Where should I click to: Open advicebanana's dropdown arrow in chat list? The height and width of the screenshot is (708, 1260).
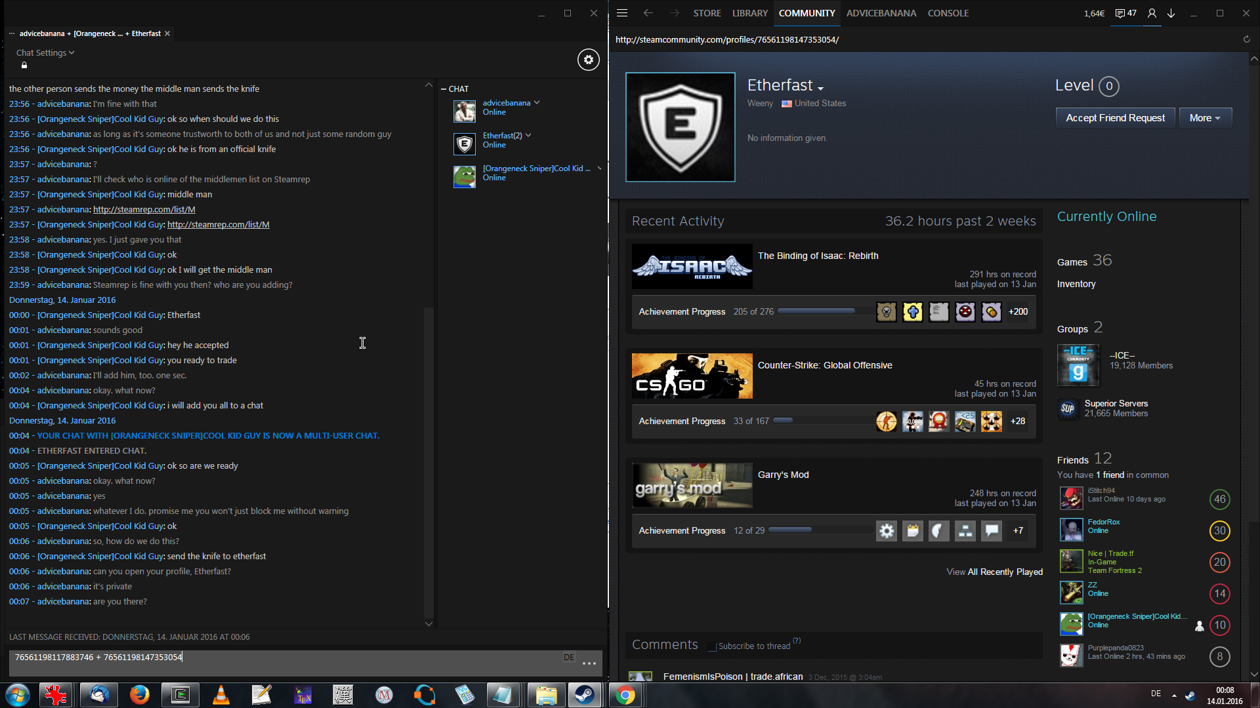[x=537, y=102]
